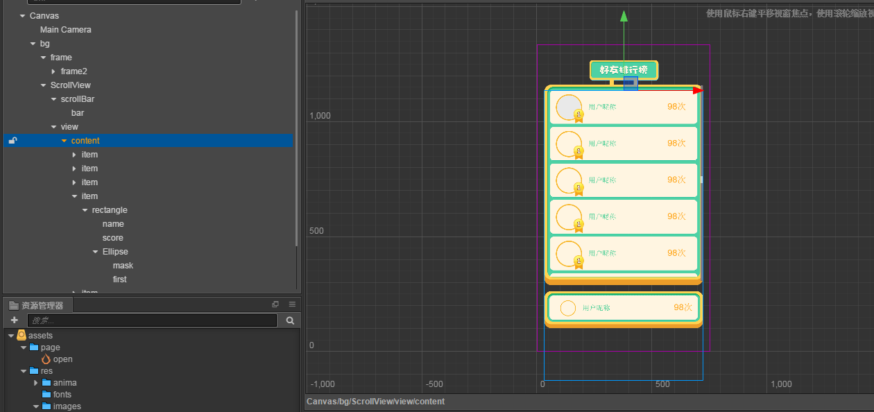Screen dimensions: 874x412
Task: Collapse the Ellipse node arrow
Action: pos(95,252)
